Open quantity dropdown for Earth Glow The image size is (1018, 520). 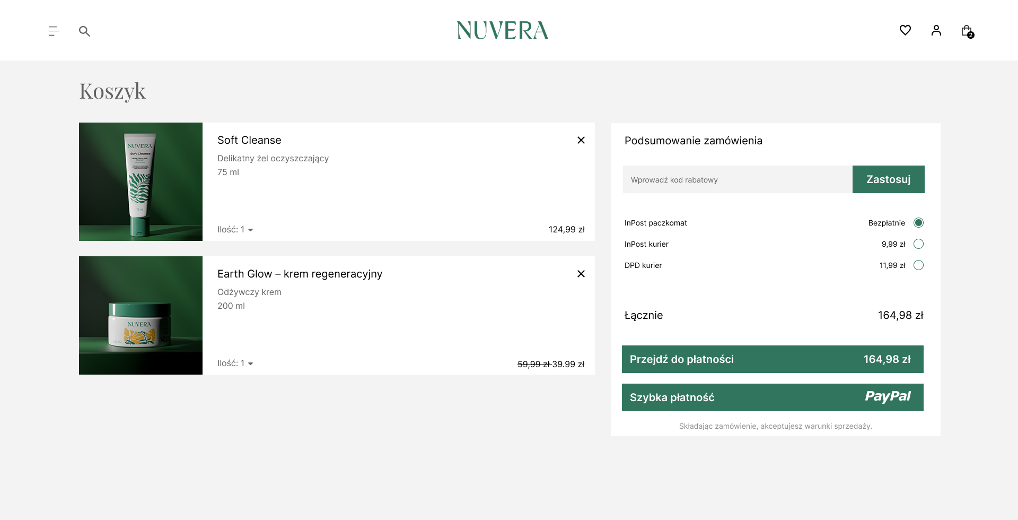235,363
